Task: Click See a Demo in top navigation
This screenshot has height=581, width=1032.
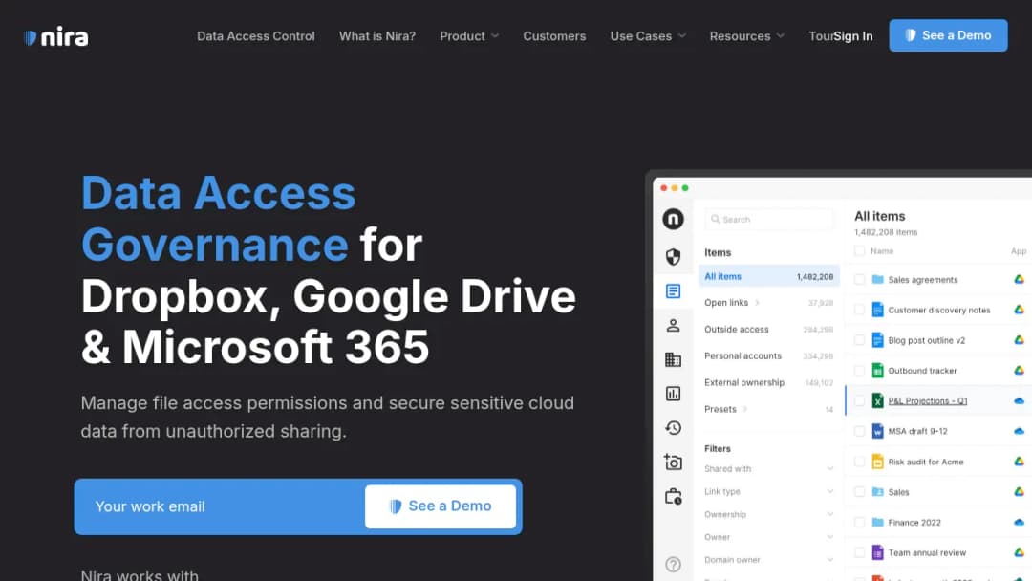Action: pyautogui.click(x=948, y=35)
